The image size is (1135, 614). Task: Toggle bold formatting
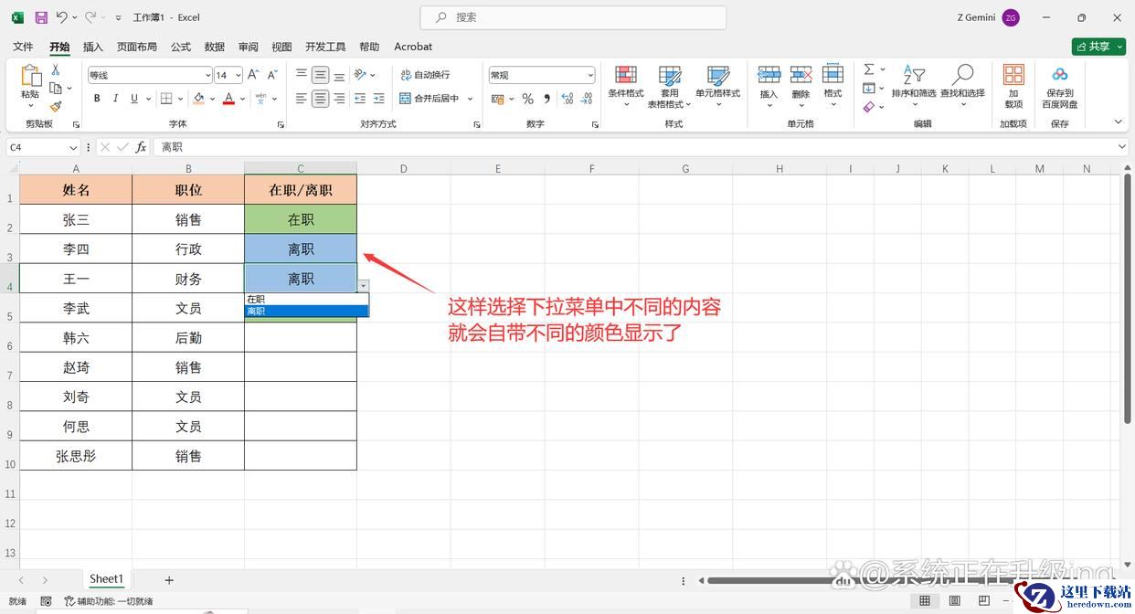(x=97, y=99)
